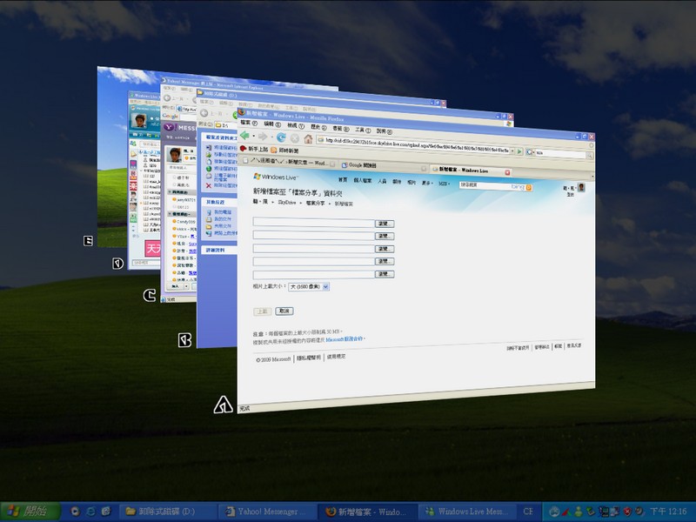696x522 pixels.
Task: Open address bar history dropdown
Action: (x=512, y=151)
